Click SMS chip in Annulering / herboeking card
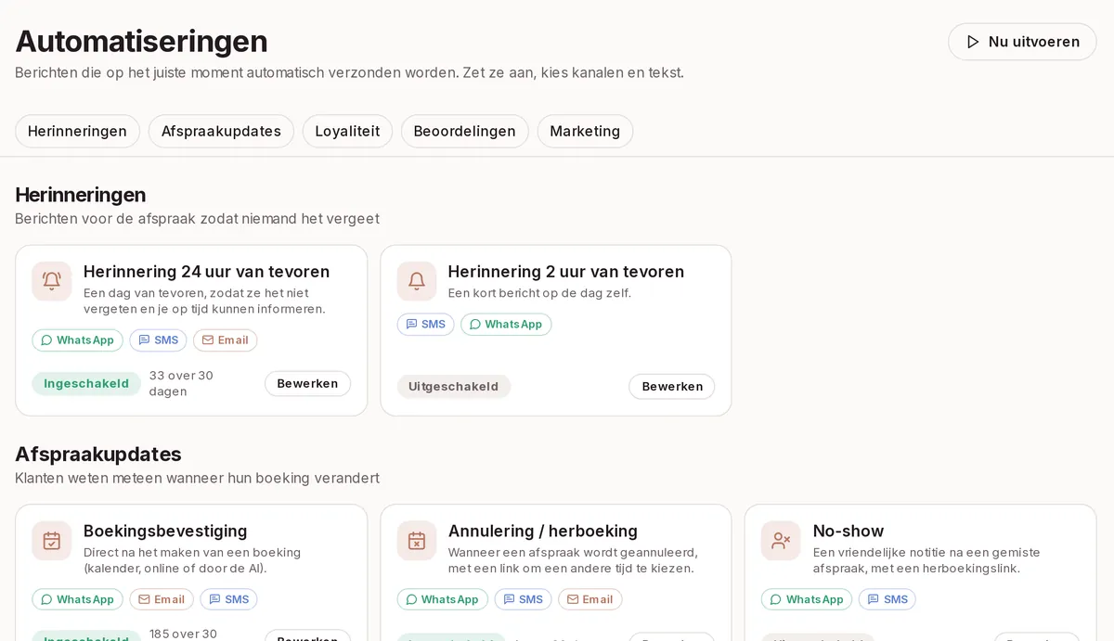This screenshot has width=1114, height=641. (523, 599)
